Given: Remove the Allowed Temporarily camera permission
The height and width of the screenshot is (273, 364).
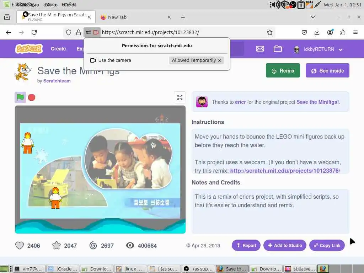Looking at the screenshot, I should click(x=220, y=60).
